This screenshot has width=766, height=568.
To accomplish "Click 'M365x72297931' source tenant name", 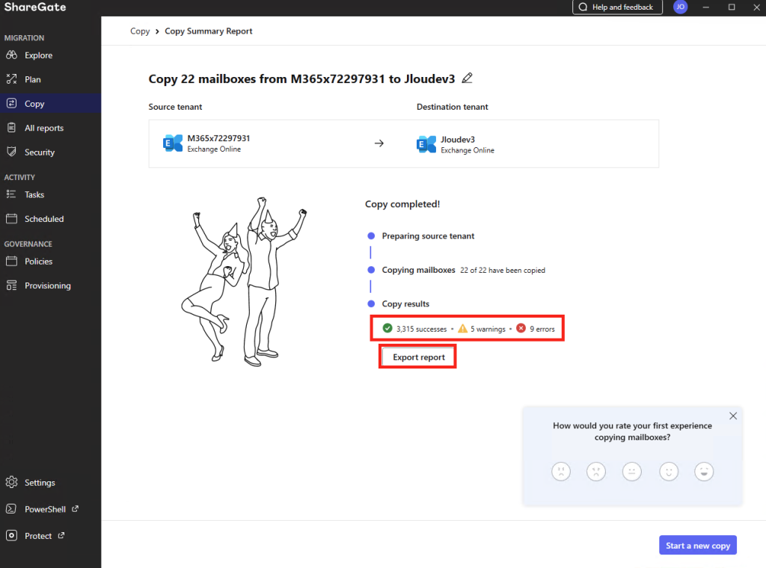I will (x=219, y=138).
